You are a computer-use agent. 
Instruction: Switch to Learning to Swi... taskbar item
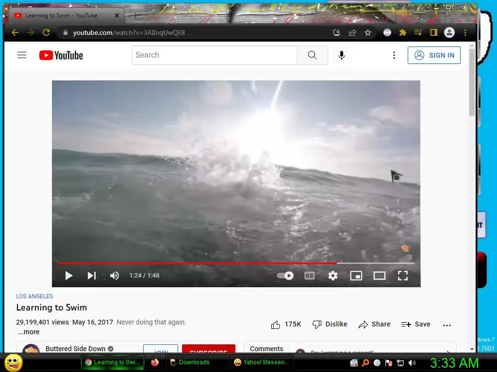[x=113, y=362]
